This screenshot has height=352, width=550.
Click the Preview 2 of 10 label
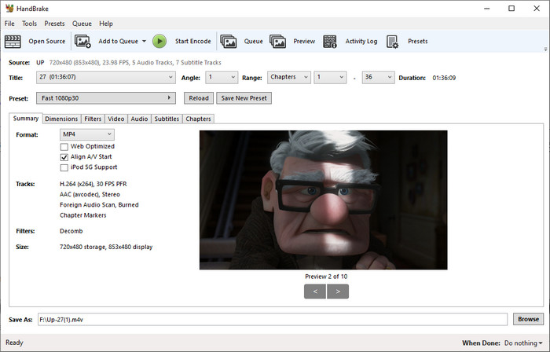click(x=326, y=277)
